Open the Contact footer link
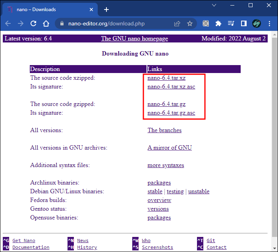 (x=216, y=247)
